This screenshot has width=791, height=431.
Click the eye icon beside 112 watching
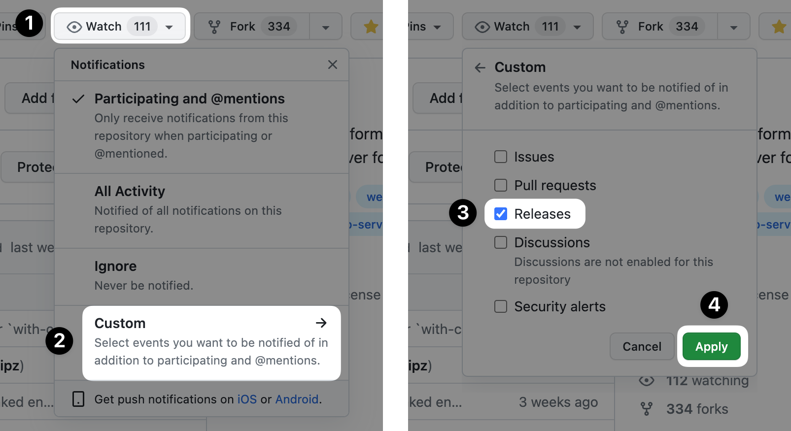pos(646,381)
